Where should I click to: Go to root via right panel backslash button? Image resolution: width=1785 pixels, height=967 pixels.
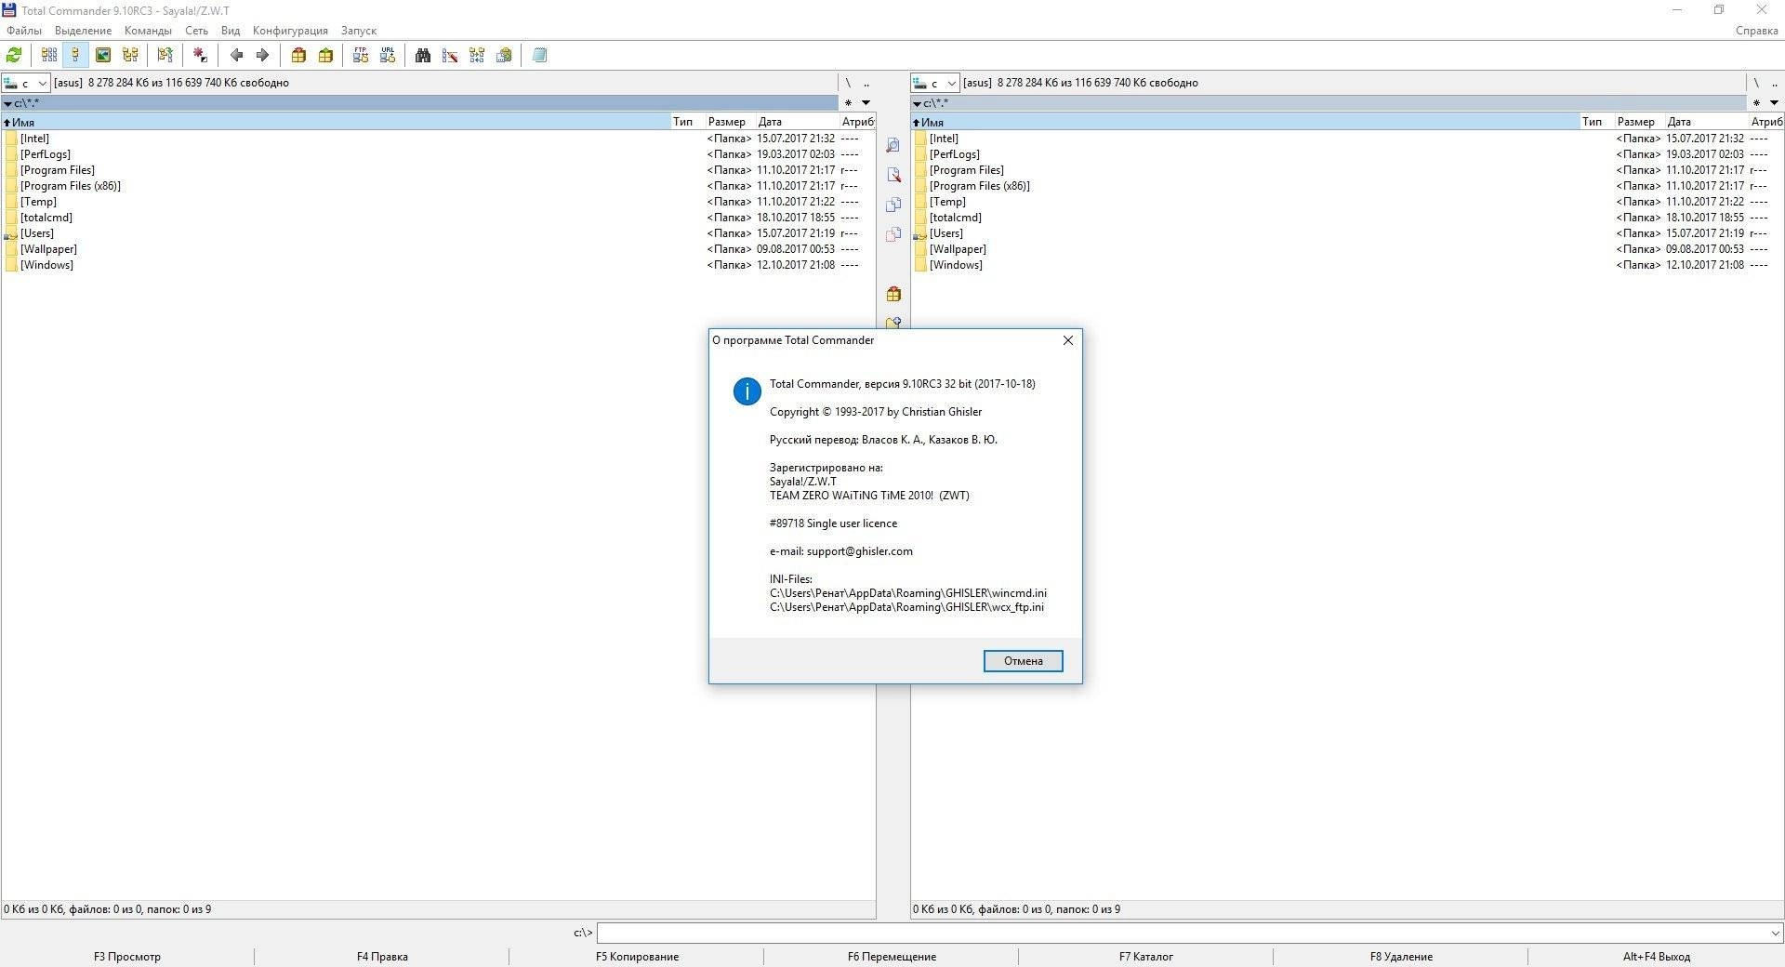(1756, 83)
